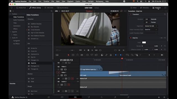177x99 pixels.
Task: Open the Fairlight menu
Action: coord(91,1)
